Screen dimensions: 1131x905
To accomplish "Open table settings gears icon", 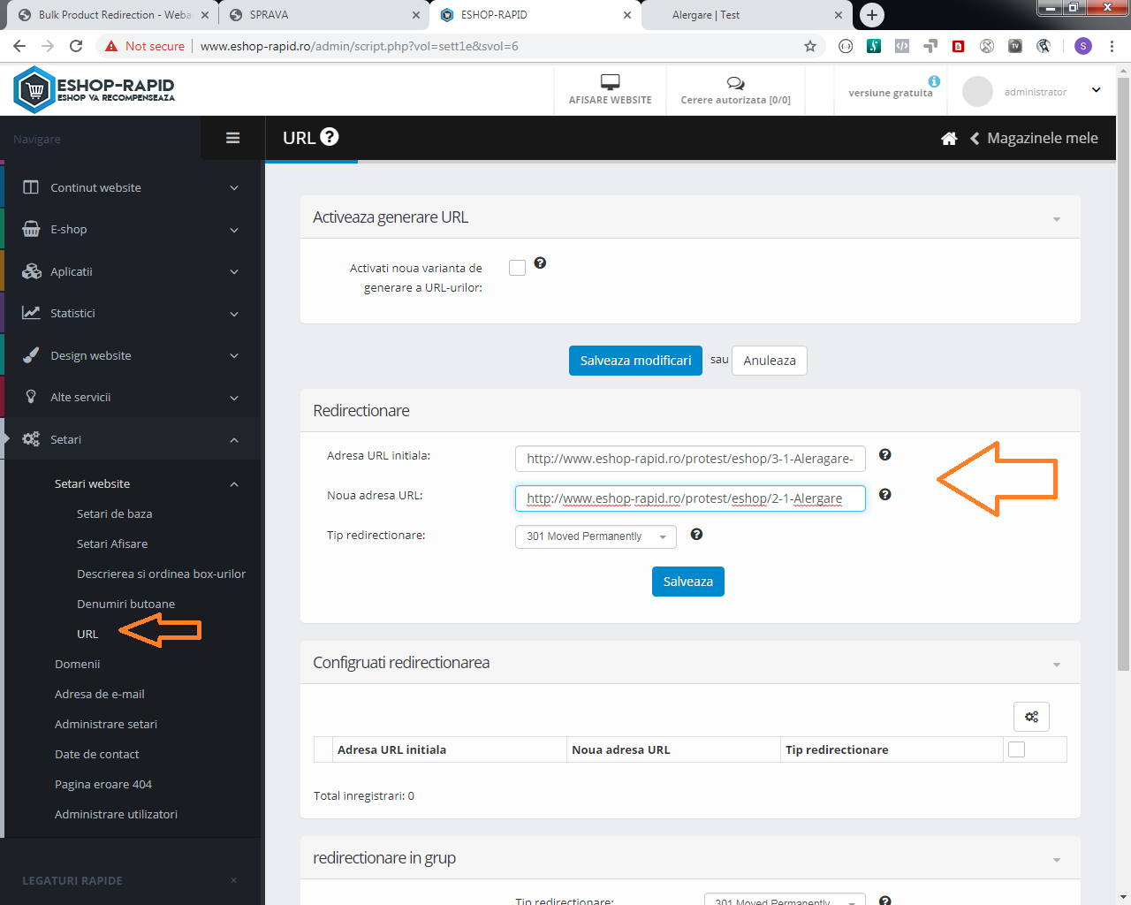I will tap(1031, 717).
